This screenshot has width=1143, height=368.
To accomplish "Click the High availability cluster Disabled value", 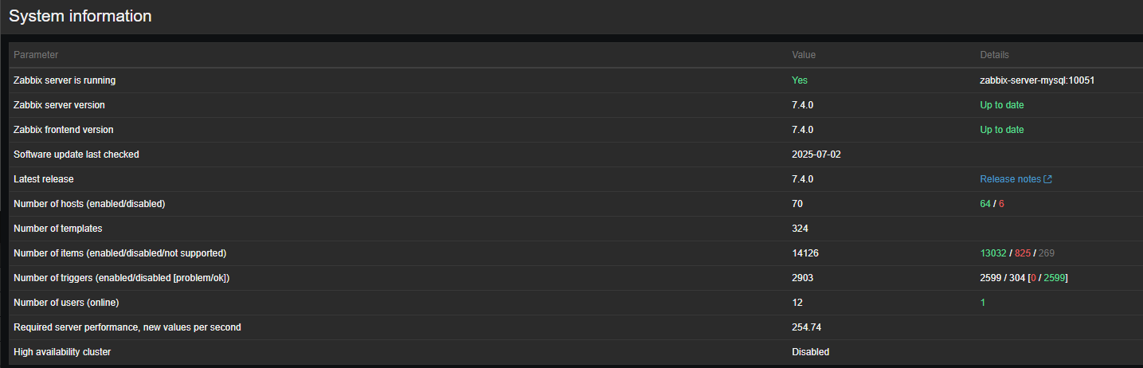I will tap(810, 352).
